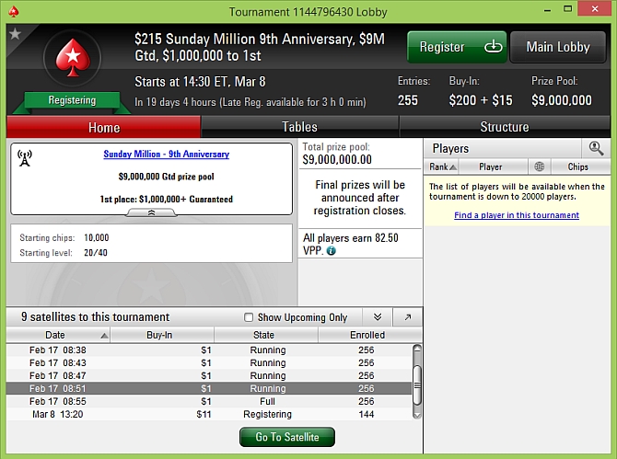Go to Main Lobby
The width and height of the screenshot is (617, 459).
click(x=558, y=47)
